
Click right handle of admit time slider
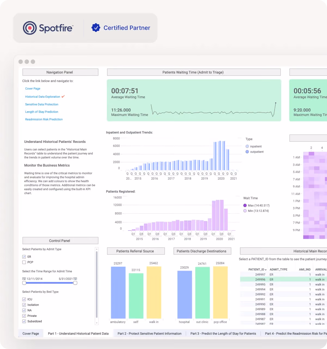click(x=75, y=283)
